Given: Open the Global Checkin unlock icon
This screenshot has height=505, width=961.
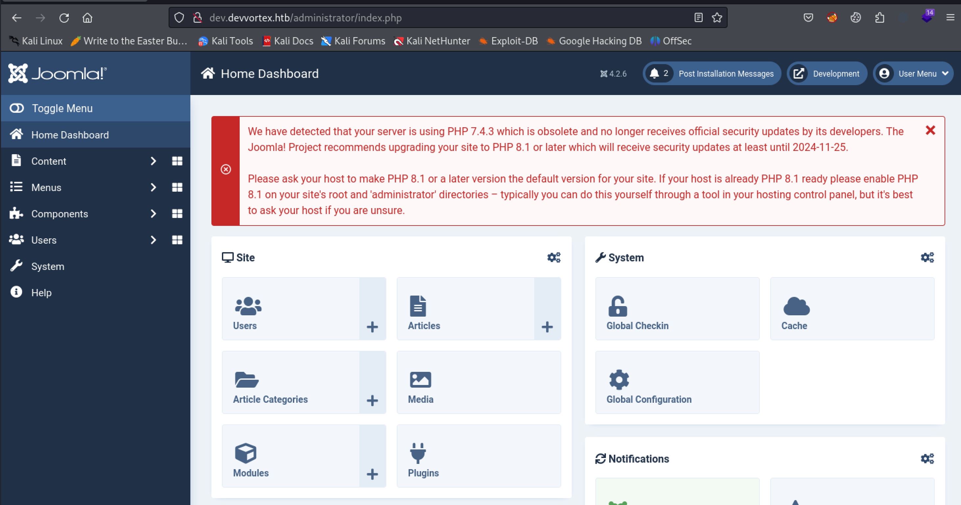Looking at the screenshot, I should pos(617,306).
